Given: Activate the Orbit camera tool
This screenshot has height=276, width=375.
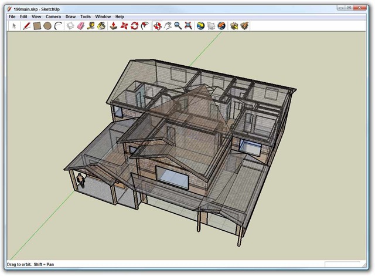Looking at the screenshot, I should tap(157, 26).
